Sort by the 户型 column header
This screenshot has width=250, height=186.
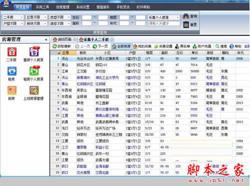point(135,53)
